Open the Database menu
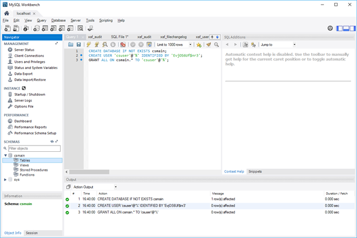Viewport: 357px width, 238px height. pyautogui.click(x=58, y=21)
